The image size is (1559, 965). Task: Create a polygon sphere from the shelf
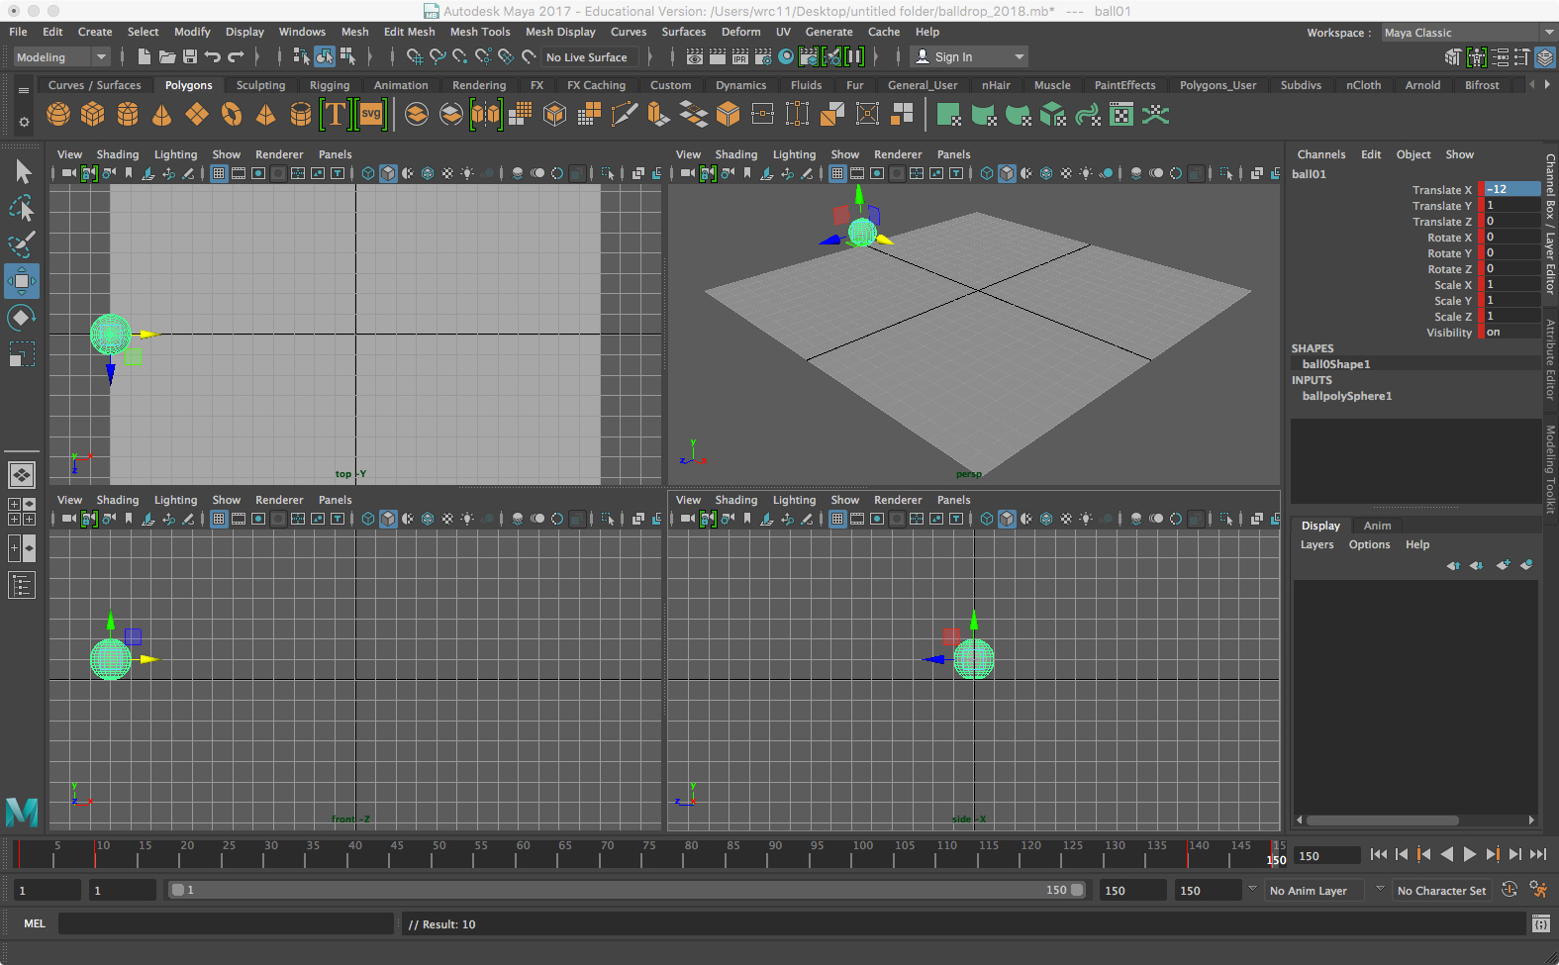58,115
